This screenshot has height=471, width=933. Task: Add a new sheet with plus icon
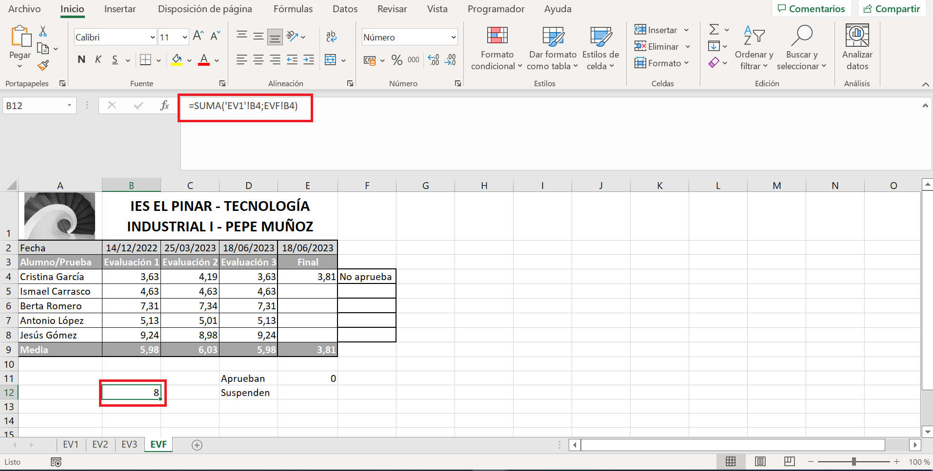click(x=197, y=445)
